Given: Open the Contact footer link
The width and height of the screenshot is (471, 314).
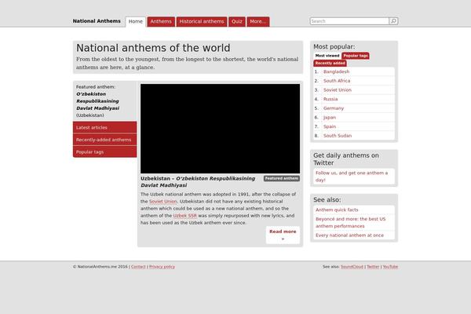Looking at the screenshot, I should tap(138, 267).
